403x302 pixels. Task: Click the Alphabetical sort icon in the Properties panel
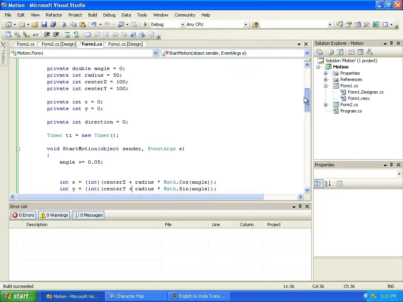click(x=328, y=183)
